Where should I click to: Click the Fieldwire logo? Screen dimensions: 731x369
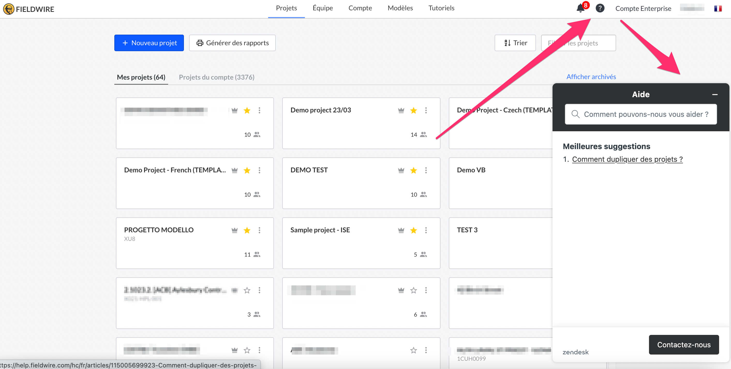pyautogui.click(x=28, y=9)
